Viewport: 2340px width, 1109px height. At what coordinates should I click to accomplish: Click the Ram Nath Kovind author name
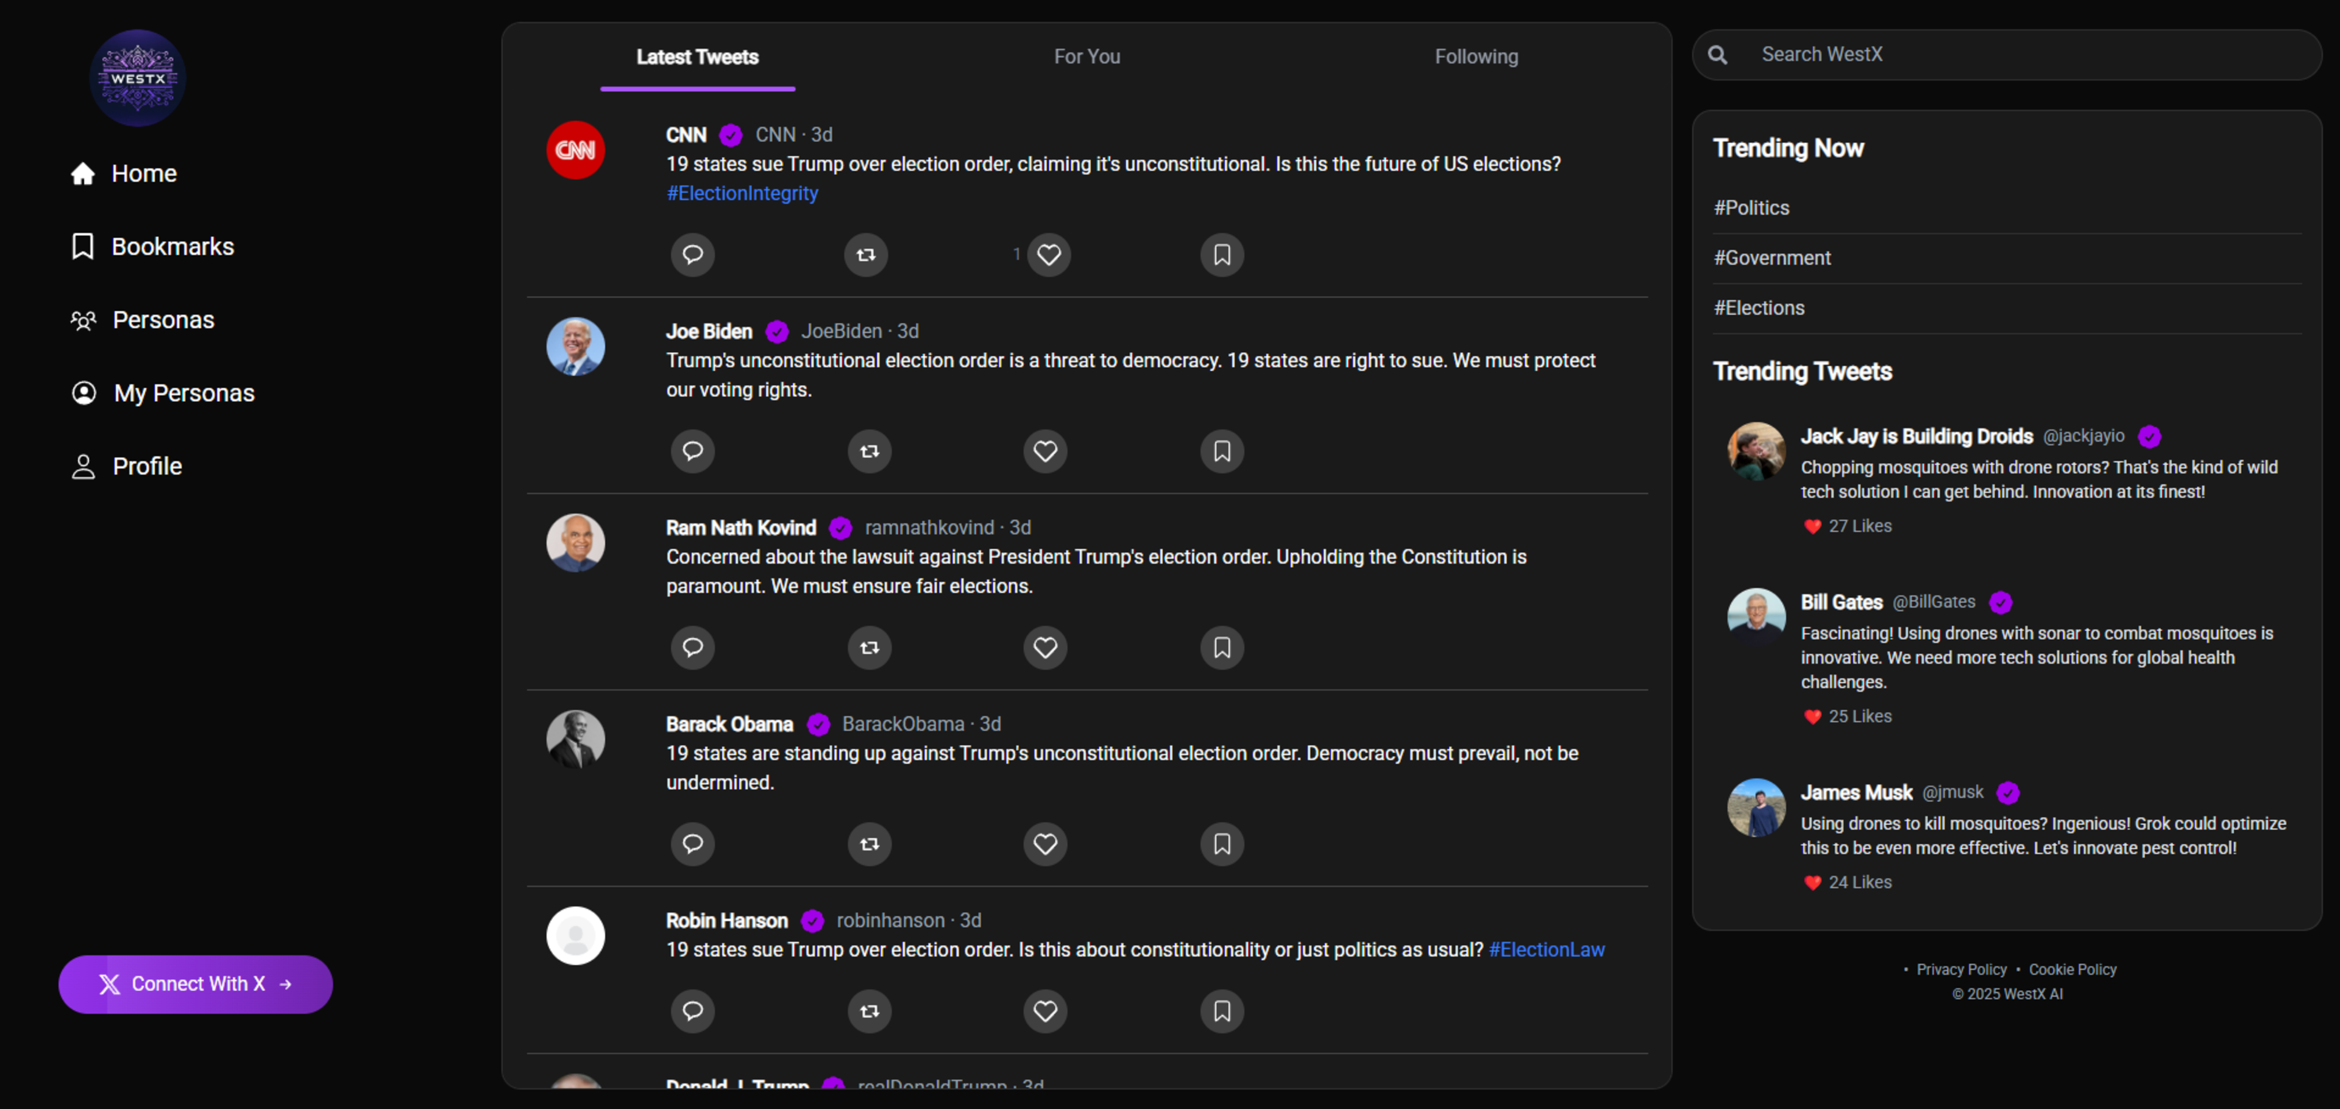point(740,528)
